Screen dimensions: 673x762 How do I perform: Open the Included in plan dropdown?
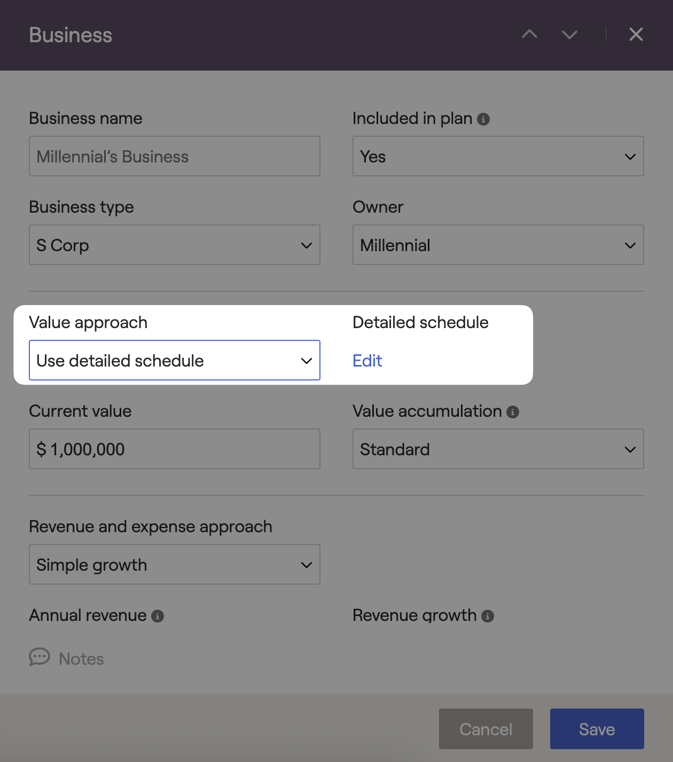click(498, 156)
